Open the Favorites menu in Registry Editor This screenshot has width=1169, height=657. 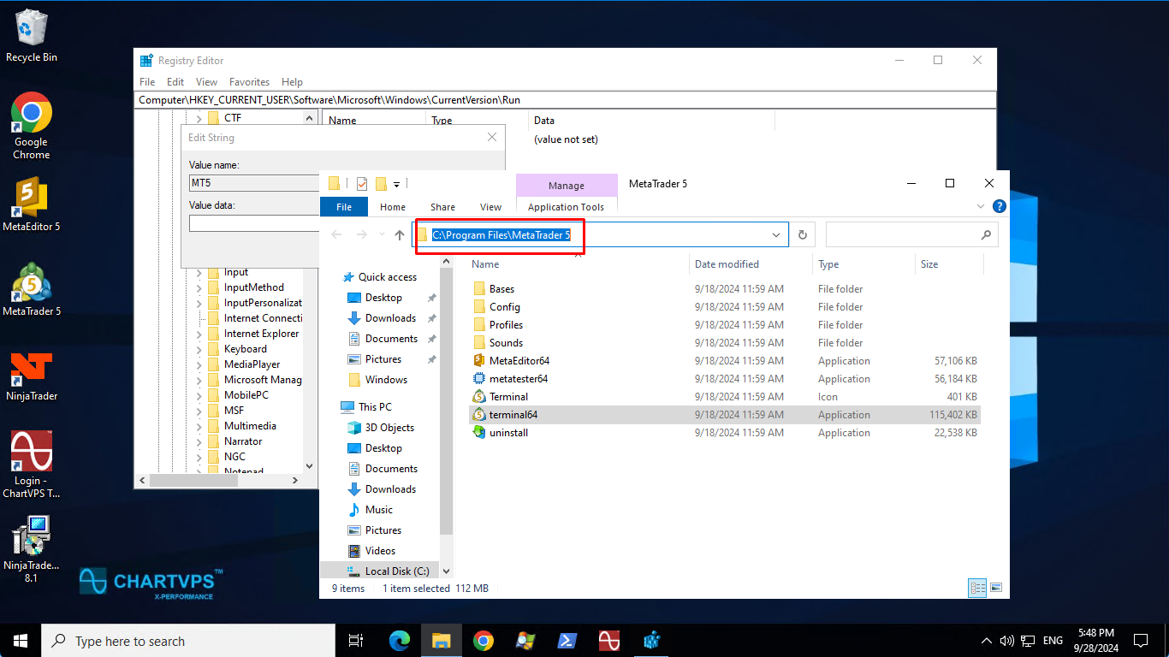pos(249,82)
